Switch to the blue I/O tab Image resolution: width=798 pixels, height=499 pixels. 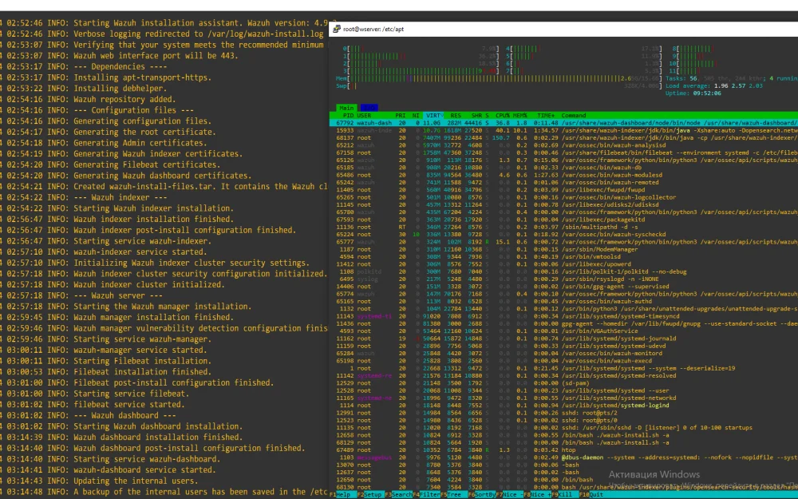point(369,107)
